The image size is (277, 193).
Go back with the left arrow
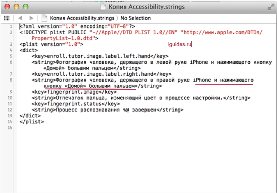click(x=20, y=18)
